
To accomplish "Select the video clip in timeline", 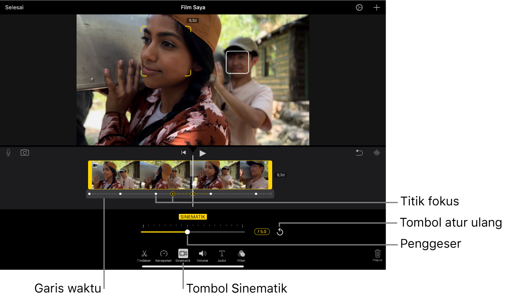I will 180,175.
